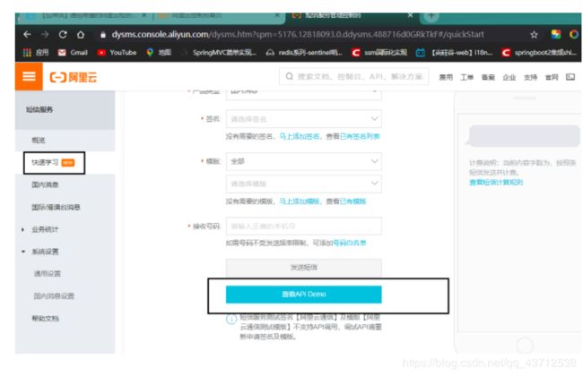Click the 已有签名列表 link

(x=360, y=136)
